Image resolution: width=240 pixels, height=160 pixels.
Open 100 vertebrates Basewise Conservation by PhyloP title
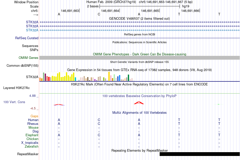[139, 96]
